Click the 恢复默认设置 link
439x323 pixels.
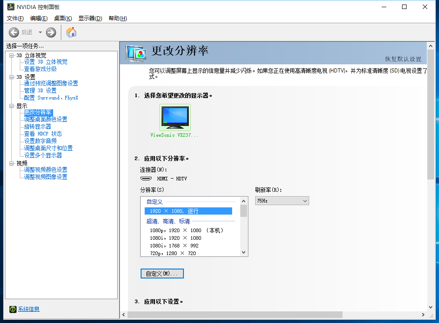(x=403, y=59)
